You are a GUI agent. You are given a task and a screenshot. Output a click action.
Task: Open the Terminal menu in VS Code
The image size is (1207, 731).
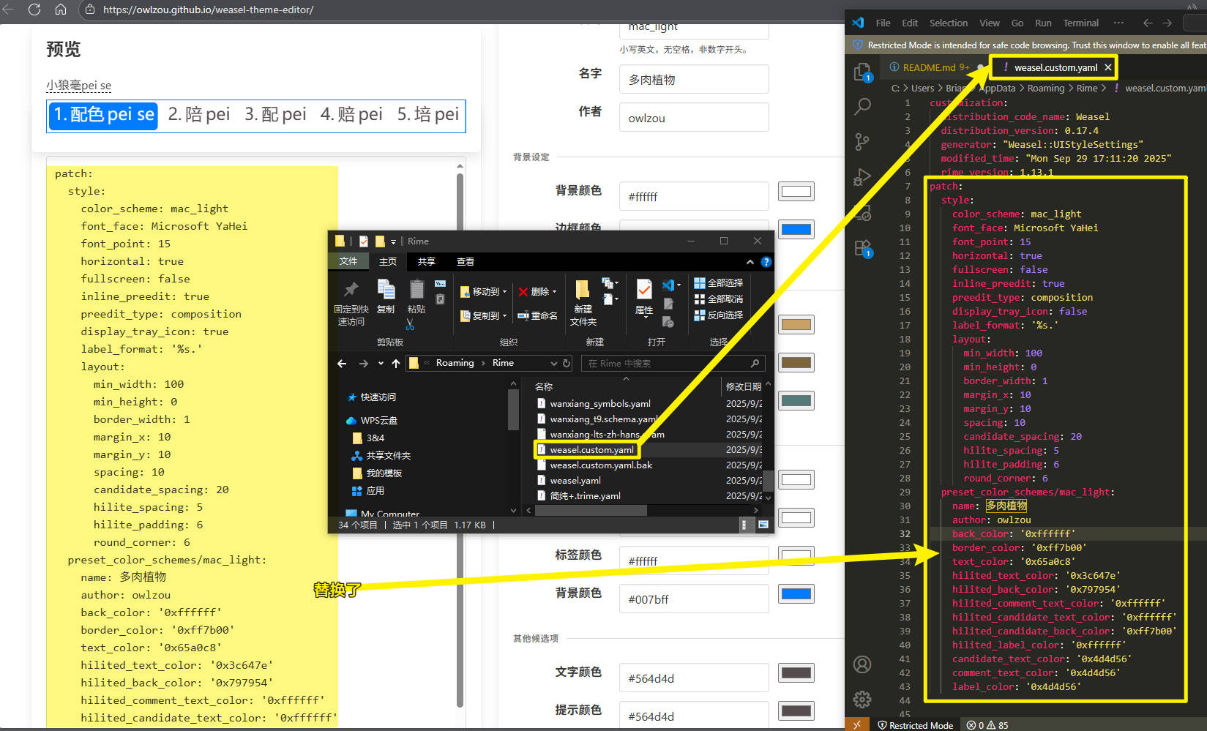tap(1080, 23)
